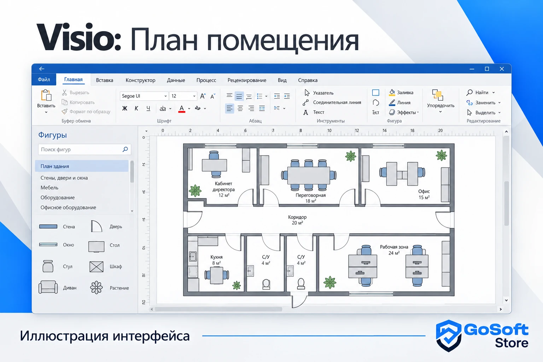Apply bold Ж formatting
This screenshot has height=362, width=543.
[124, 109]
